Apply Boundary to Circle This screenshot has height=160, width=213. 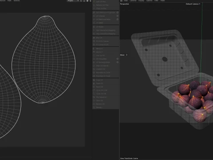point(106,72)
